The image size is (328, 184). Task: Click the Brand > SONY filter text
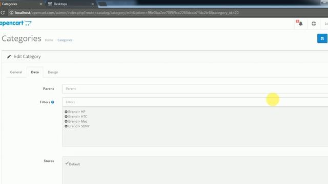[x=79, y=126]
